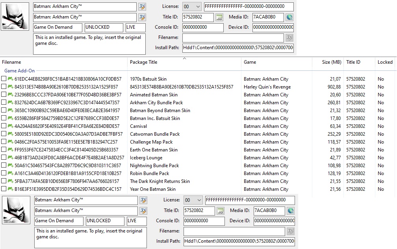Click package icon of Batman Beyond Batman Skin row

10,110
